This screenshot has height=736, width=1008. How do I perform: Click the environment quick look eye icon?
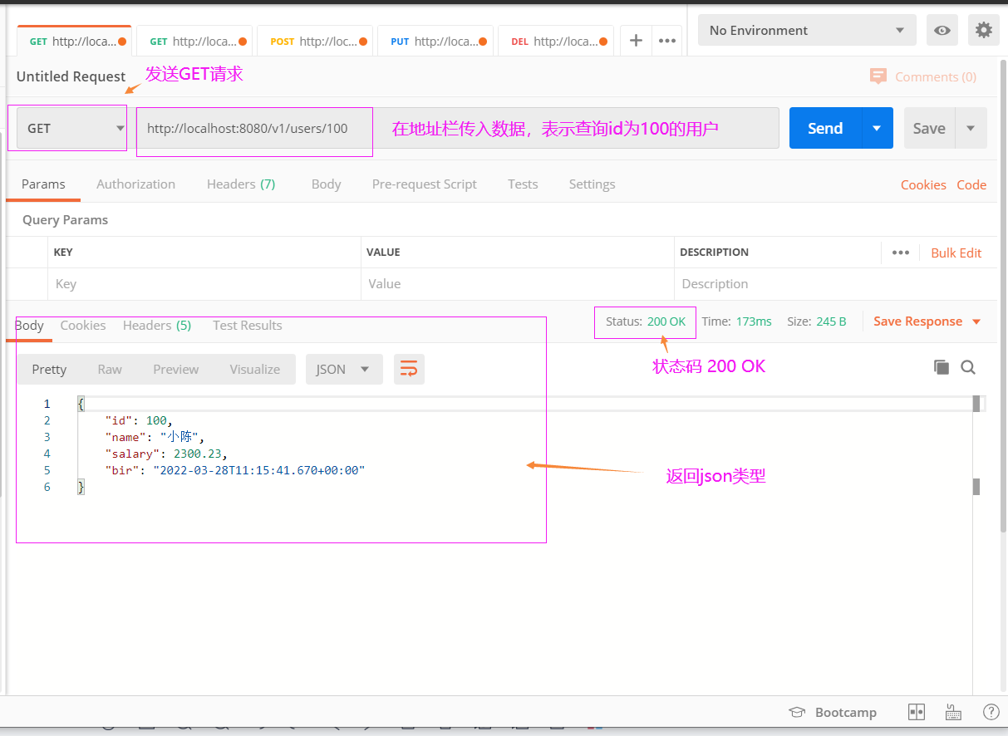coord(942,30)
